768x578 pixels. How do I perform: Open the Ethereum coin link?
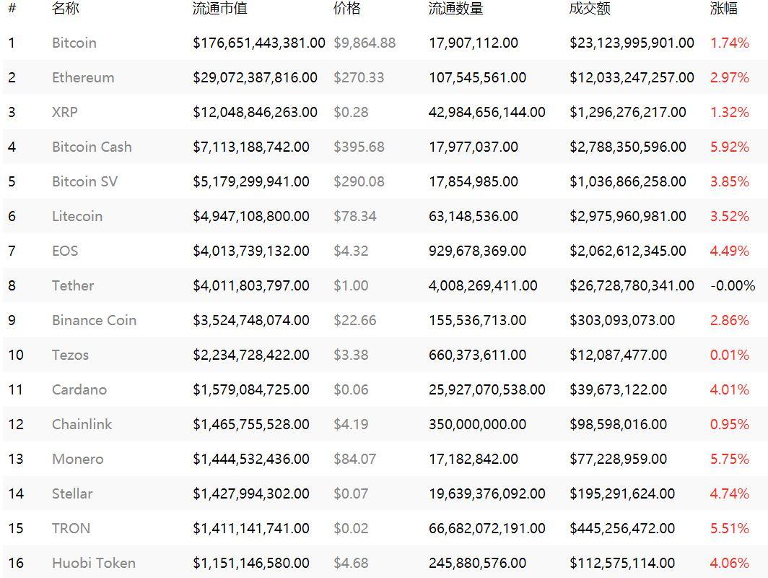point(83,77)
